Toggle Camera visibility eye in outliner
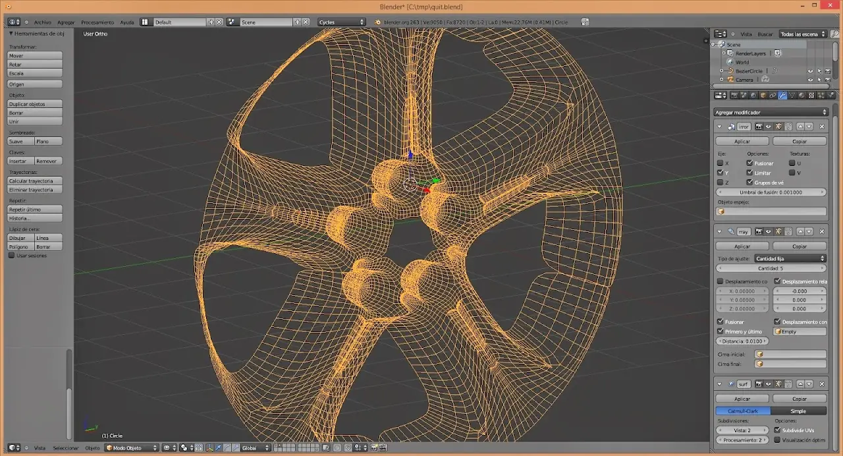Image resolution: width=843 pixels, height=456 pixels. [x=810, y=80]
